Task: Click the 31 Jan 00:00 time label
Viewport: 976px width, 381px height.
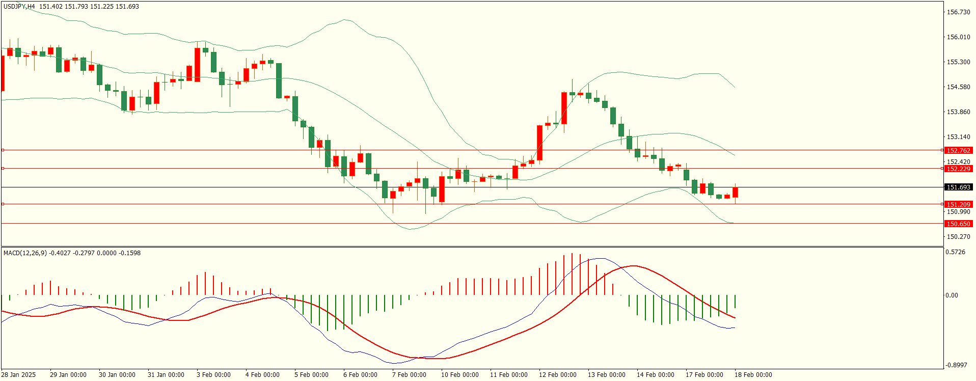Action: (166, 375)
